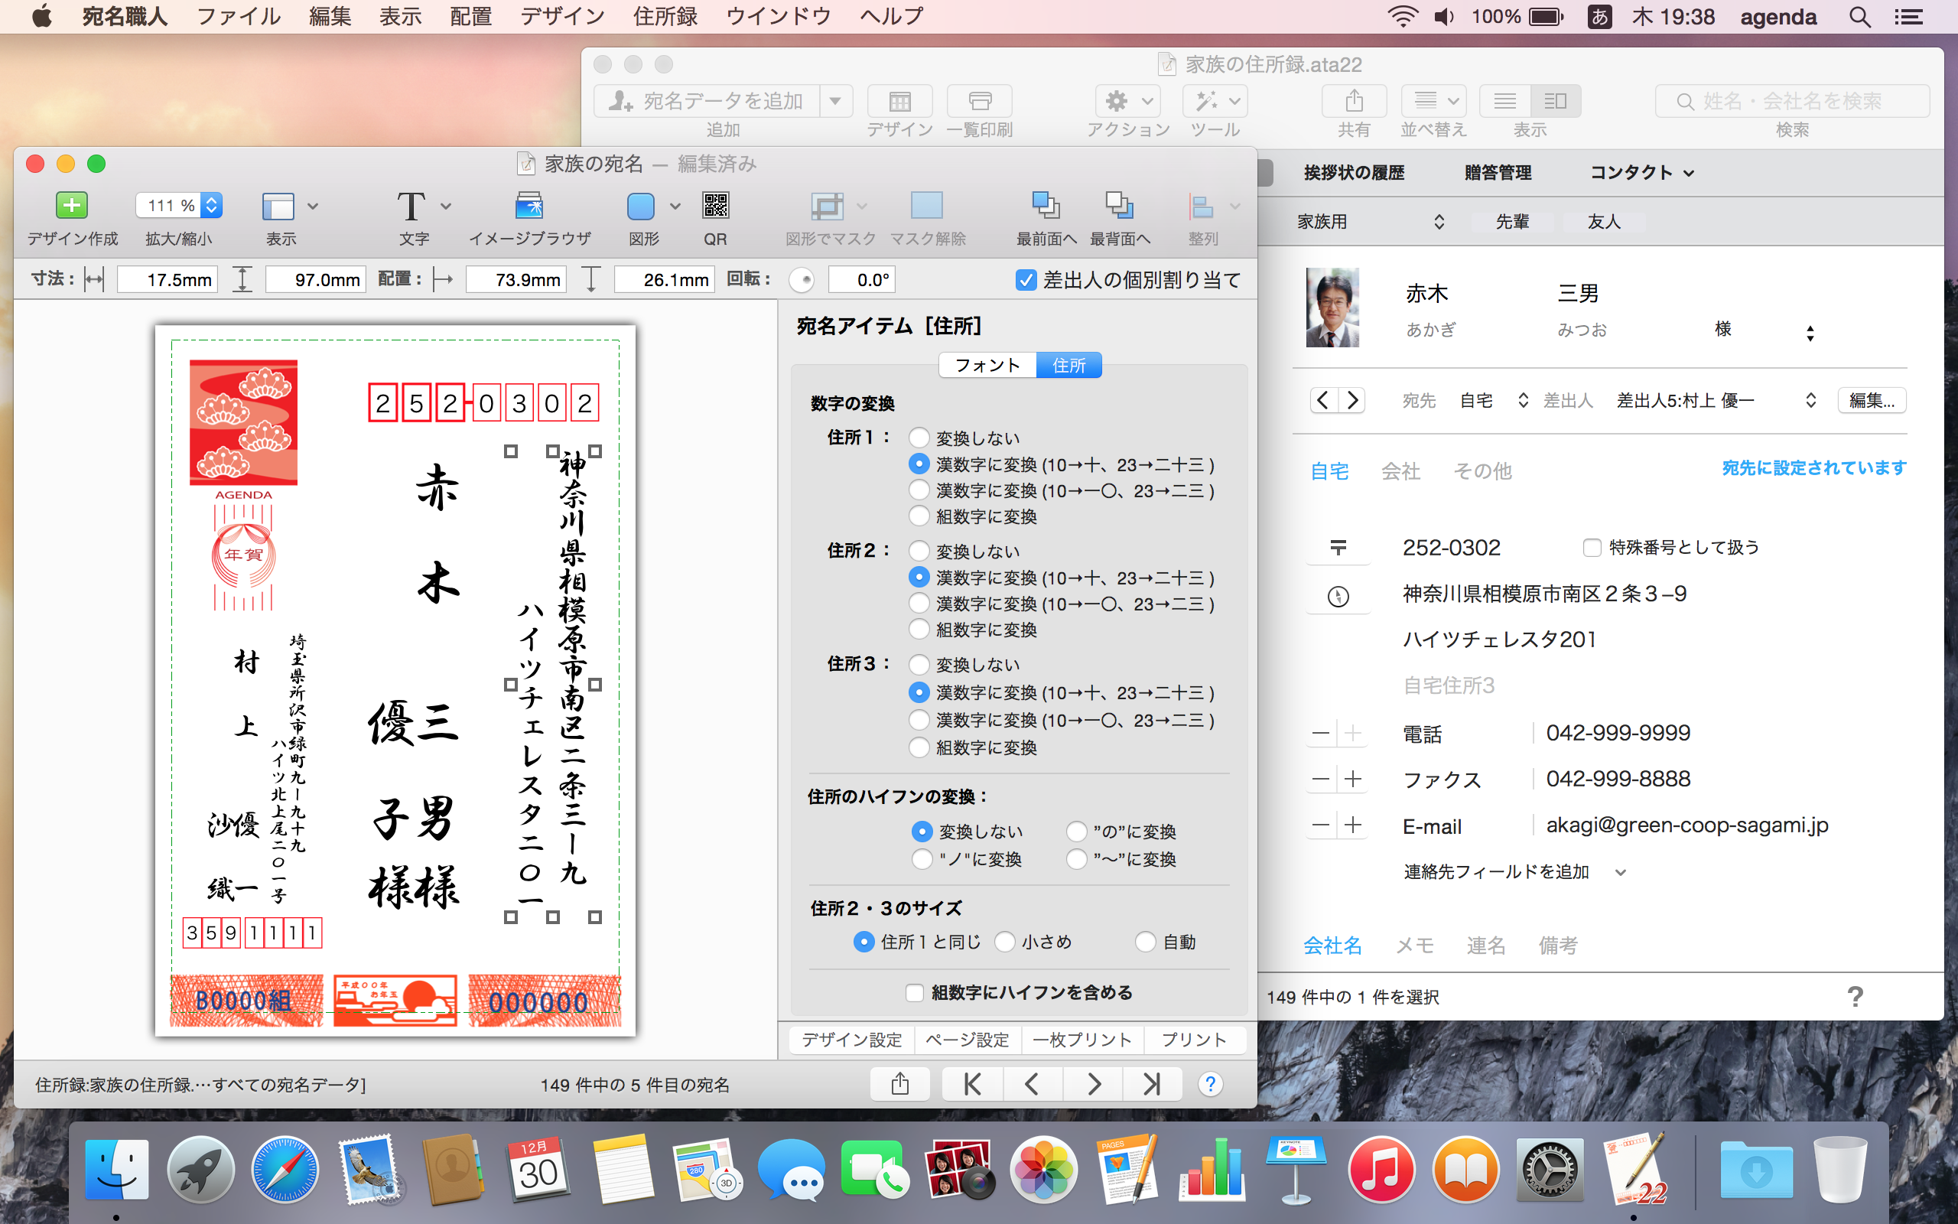The image size is (1958, 1224).
Task: Expand the 図形 dropdown arrow
Action: 675,207
